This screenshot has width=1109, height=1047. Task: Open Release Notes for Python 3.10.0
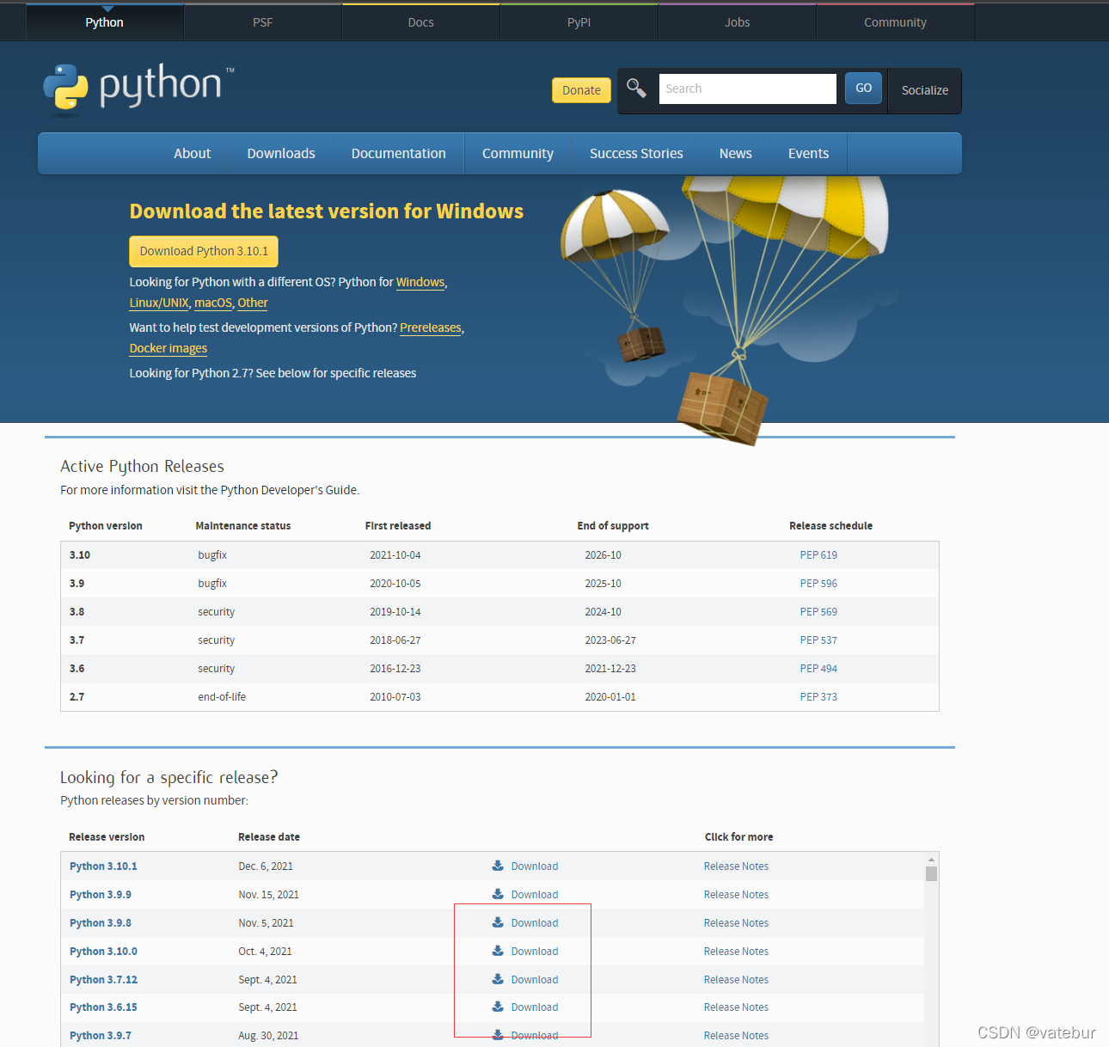(x=736, y=952)
